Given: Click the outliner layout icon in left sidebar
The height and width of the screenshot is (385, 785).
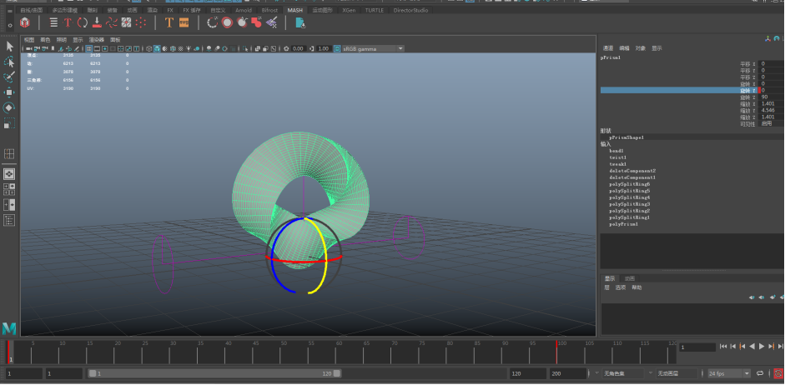Looking at the screenshot, I should (x=9, y=220).
